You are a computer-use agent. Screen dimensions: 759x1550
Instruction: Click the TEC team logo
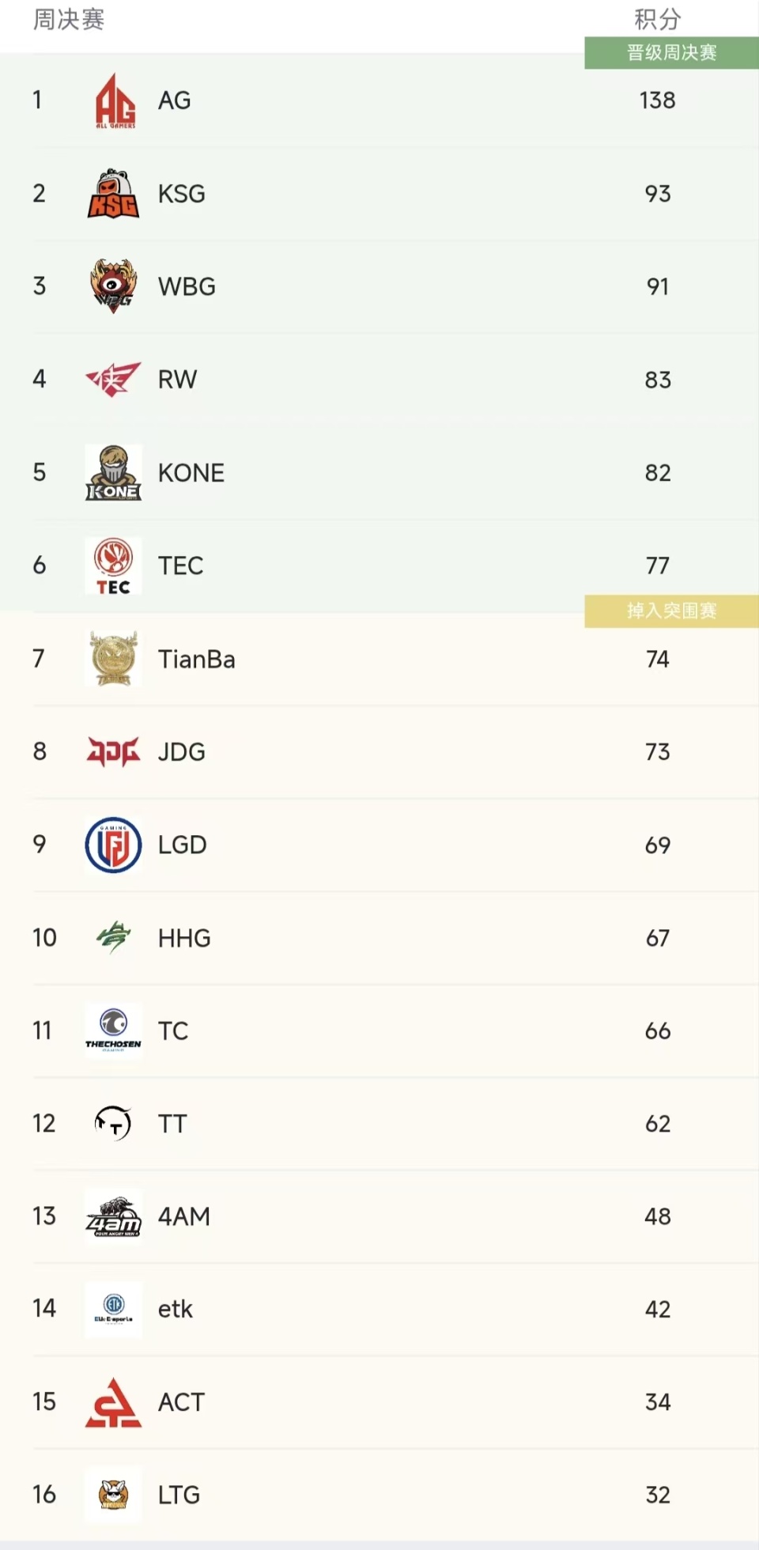pos(113,565)
